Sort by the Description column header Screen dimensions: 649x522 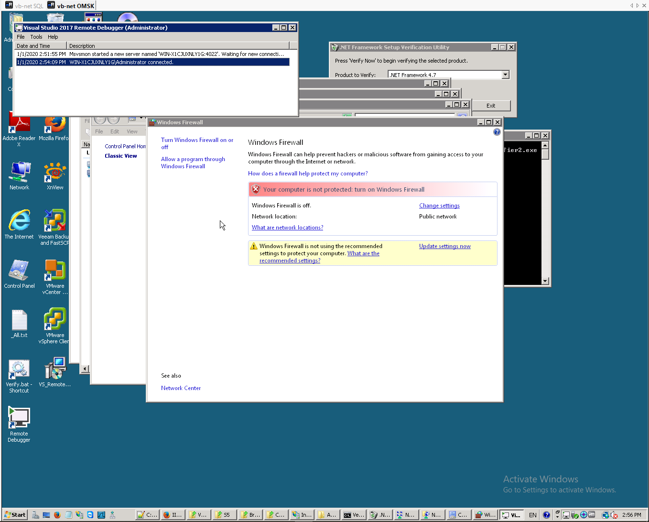(x=178, y=46)
